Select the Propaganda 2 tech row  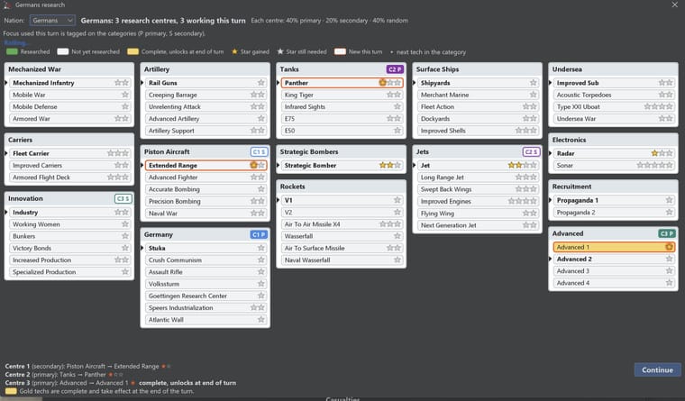click(614, 213)
